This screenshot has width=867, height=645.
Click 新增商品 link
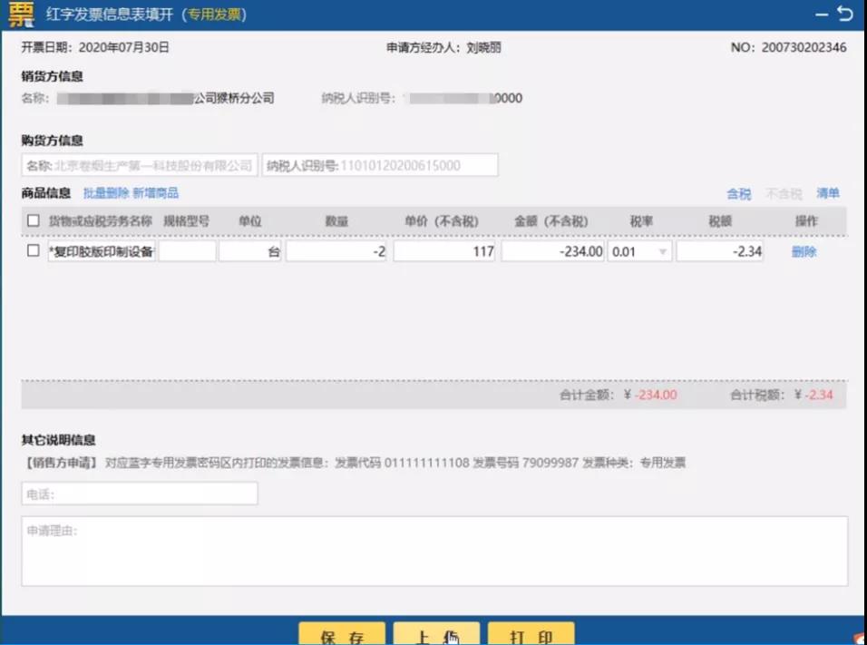tap(155, 193)
